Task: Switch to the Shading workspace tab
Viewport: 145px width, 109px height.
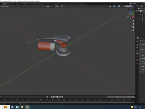Action: click(x=41, y=4)
